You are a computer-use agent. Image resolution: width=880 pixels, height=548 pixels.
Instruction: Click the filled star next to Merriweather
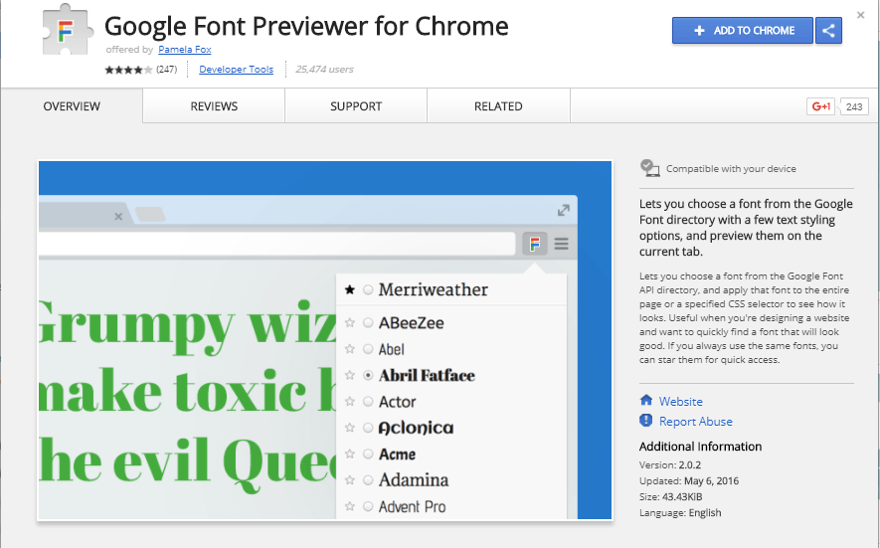point(350,289)
